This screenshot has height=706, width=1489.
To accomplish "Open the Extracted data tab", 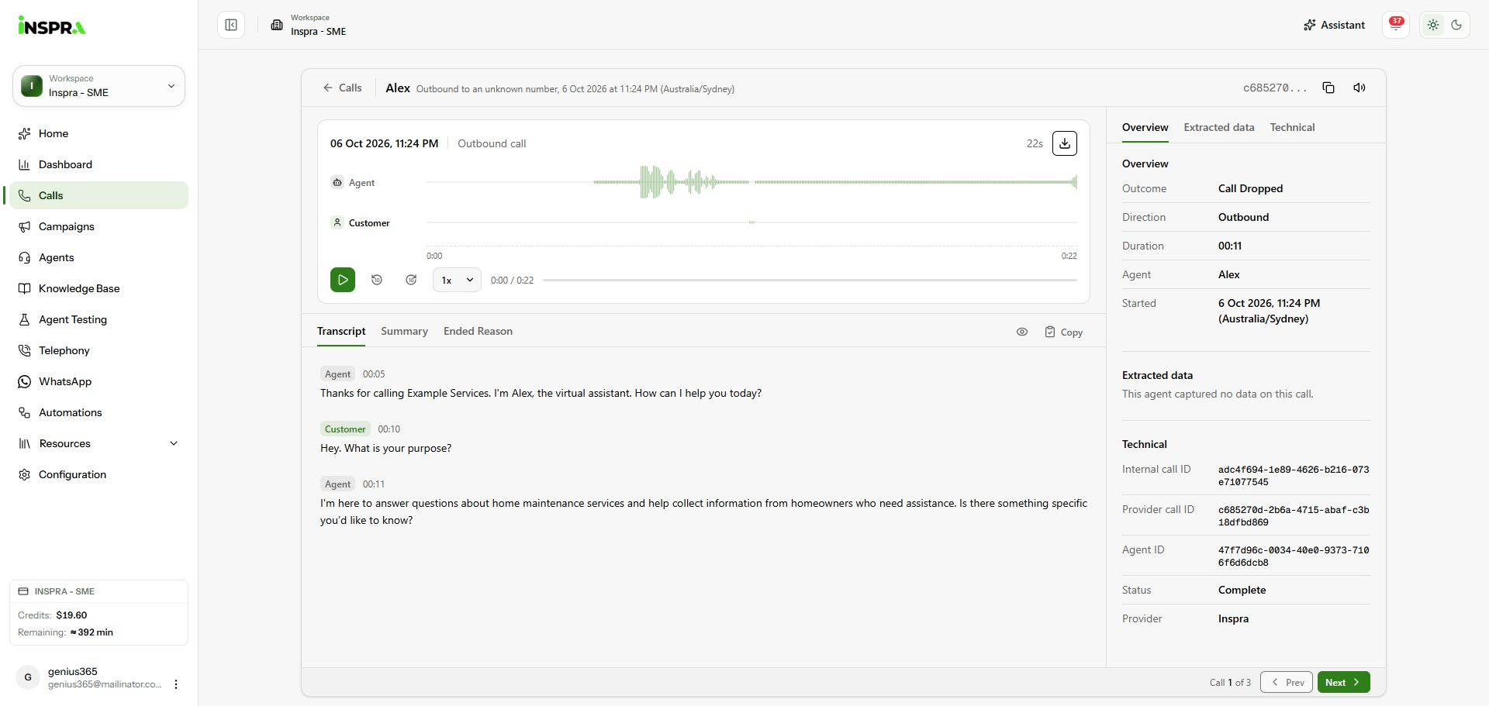I will (1219, 127).
